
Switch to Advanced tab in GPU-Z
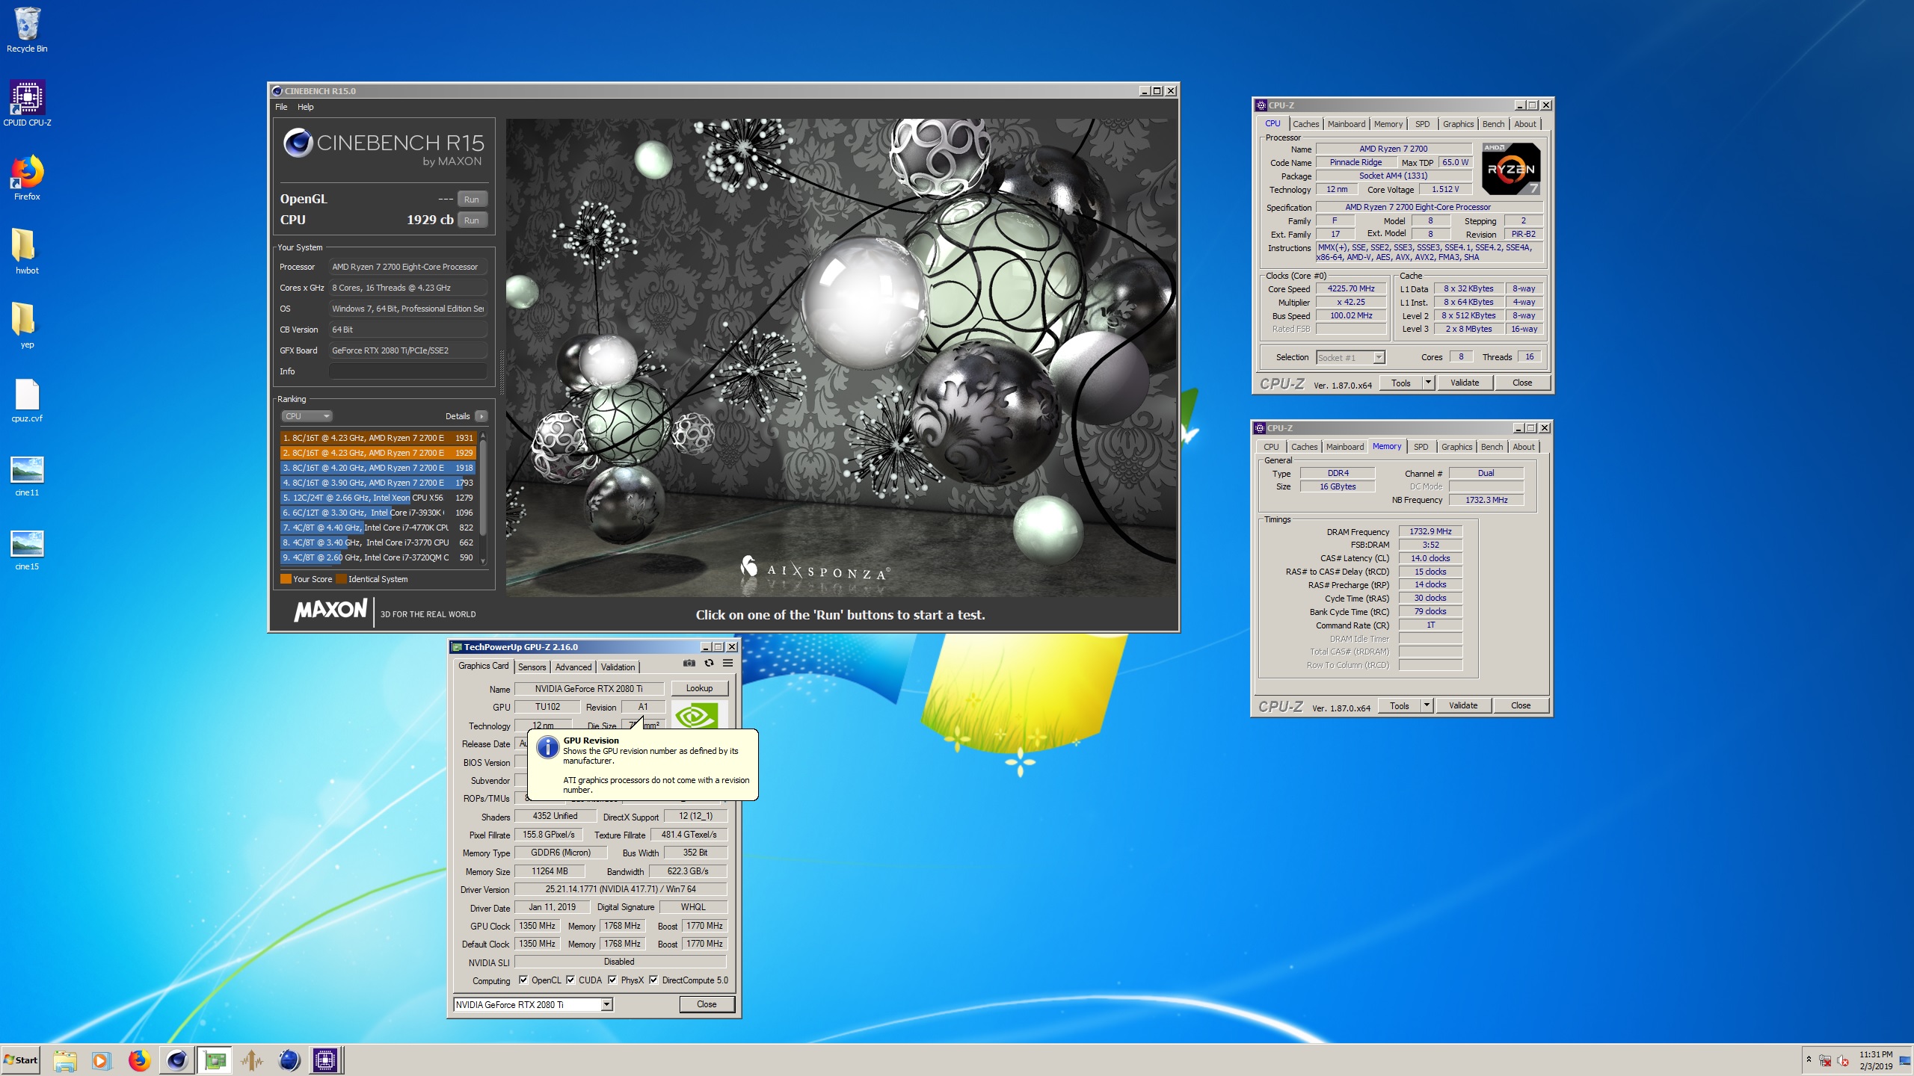point(573,667)
